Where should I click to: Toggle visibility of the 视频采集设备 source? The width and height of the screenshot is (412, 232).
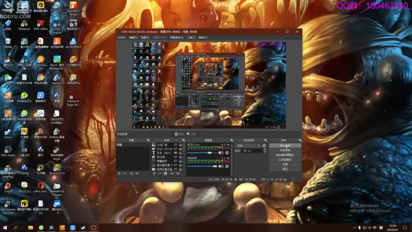coord(176,169)
